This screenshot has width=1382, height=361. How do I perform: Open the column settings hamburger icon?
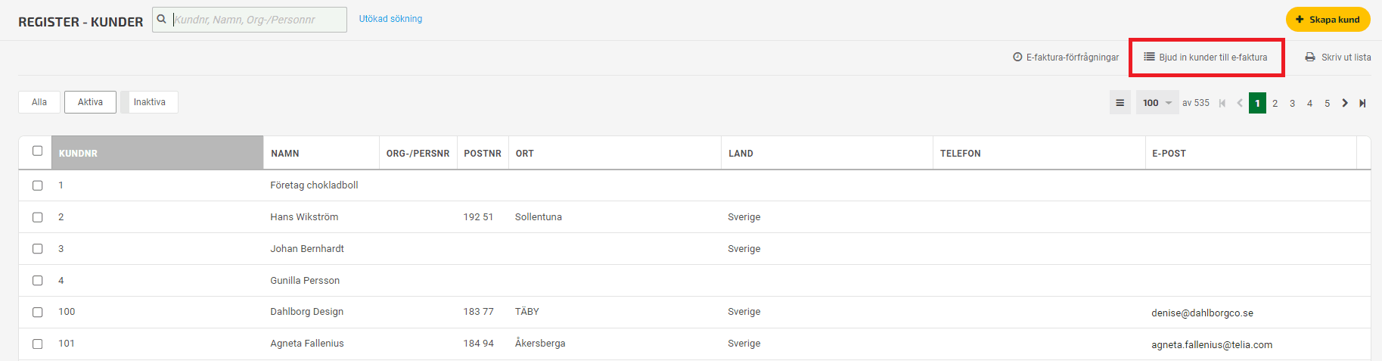pos(1120,103)
